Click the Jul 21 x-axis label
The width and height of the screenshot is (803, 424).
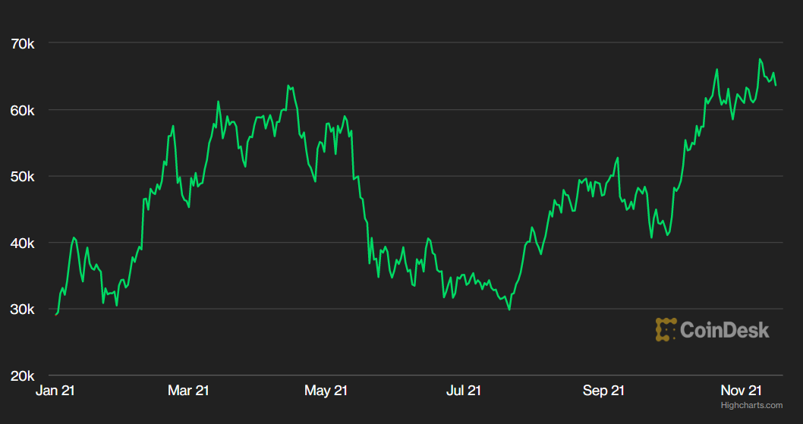click(464, 391)
